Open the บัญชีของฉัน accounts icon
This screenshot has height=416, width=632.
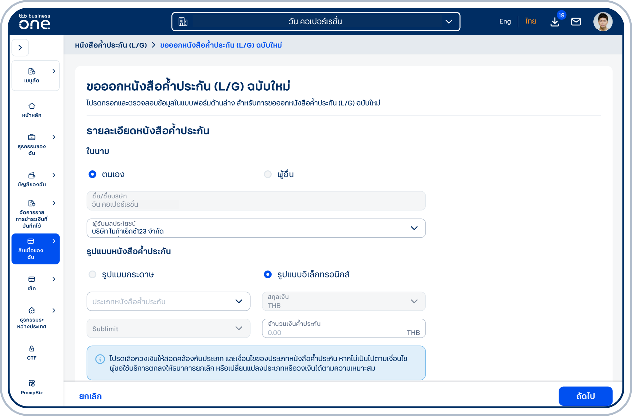(31, 175)
